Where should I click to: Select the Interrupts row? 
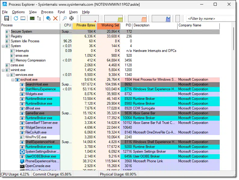click(110, 51)
